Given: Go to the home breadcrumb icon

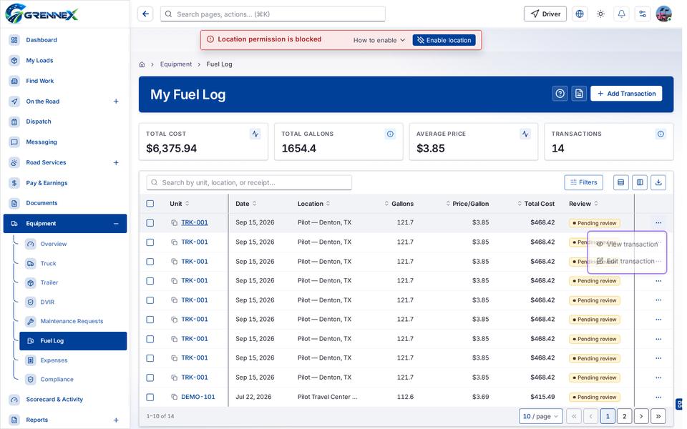Looking at the screenshot, I should coord(142,64).
